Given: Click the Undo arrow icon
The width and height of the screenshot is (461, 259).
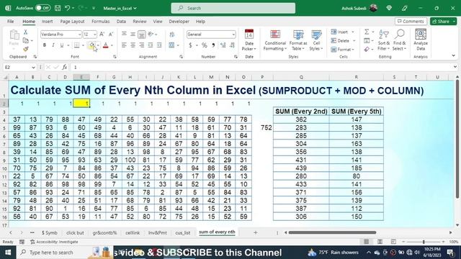Looking at the screenshot, I should (x=67, y=8).
